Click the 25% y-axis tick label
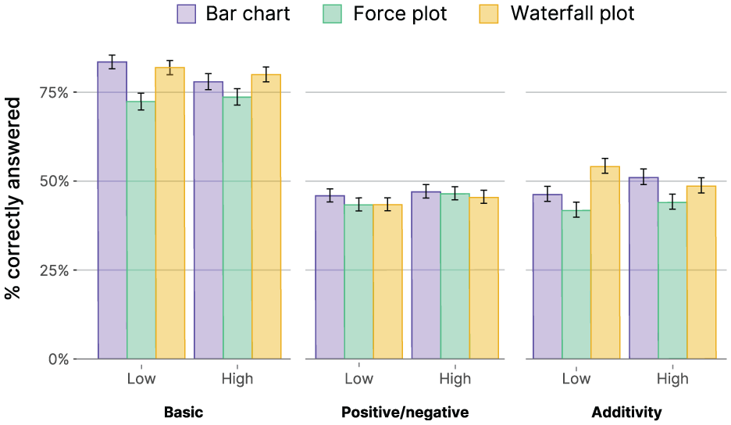This screenshot has width=731, height=425. [54, 270]
